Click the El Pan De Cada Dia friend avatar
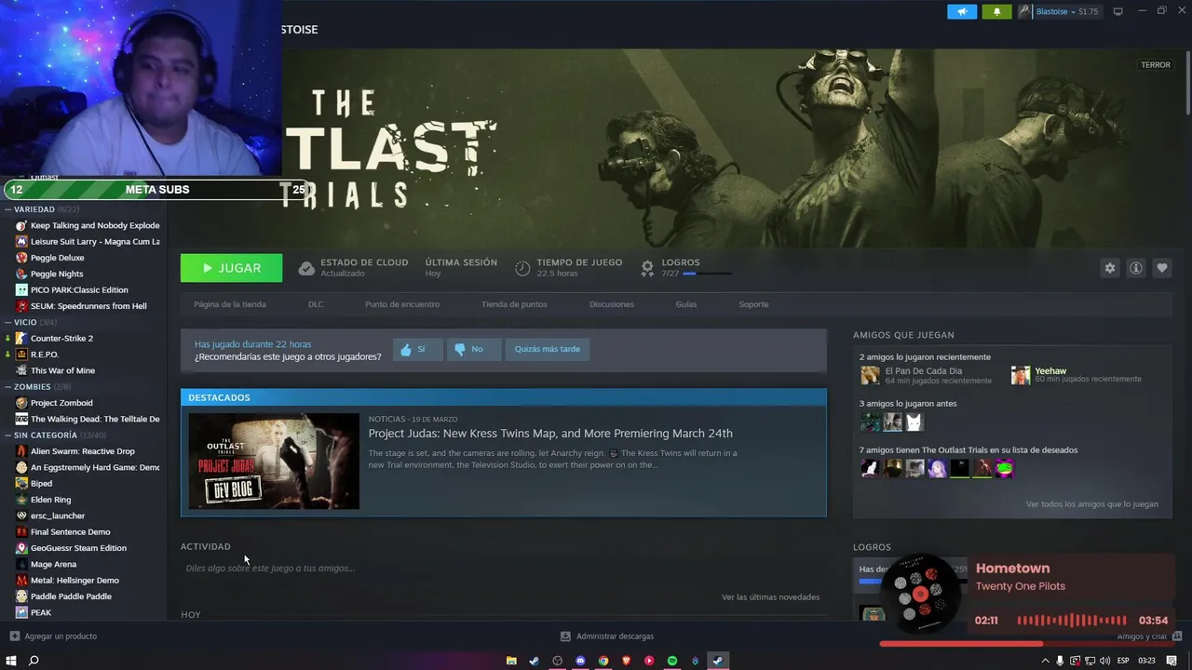1192x670 pixels. pyautogui.click(x=870, y=375)
